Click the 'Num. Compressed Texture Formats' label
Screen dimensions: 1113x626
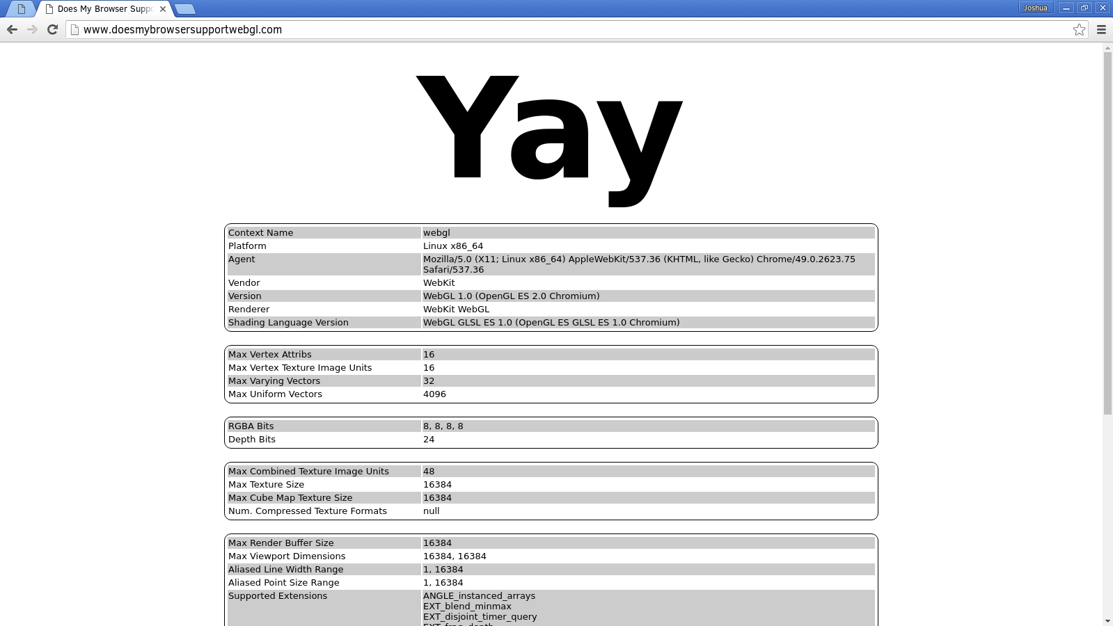307,511
